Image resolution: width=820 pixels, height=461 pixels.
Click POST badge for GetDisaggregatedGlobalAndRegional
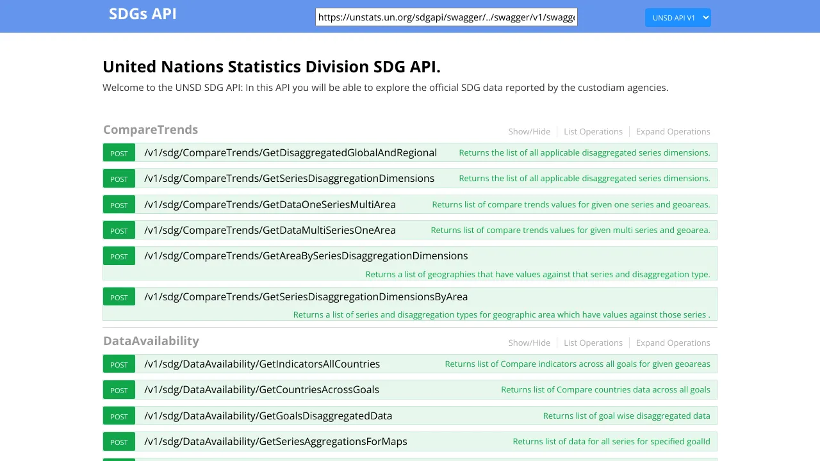pos(119,153)
